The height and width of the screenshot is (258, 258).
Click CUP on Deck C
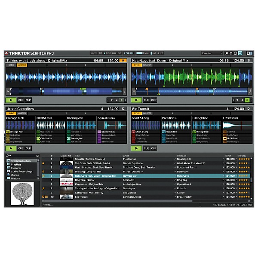click(x=28, y=148)
